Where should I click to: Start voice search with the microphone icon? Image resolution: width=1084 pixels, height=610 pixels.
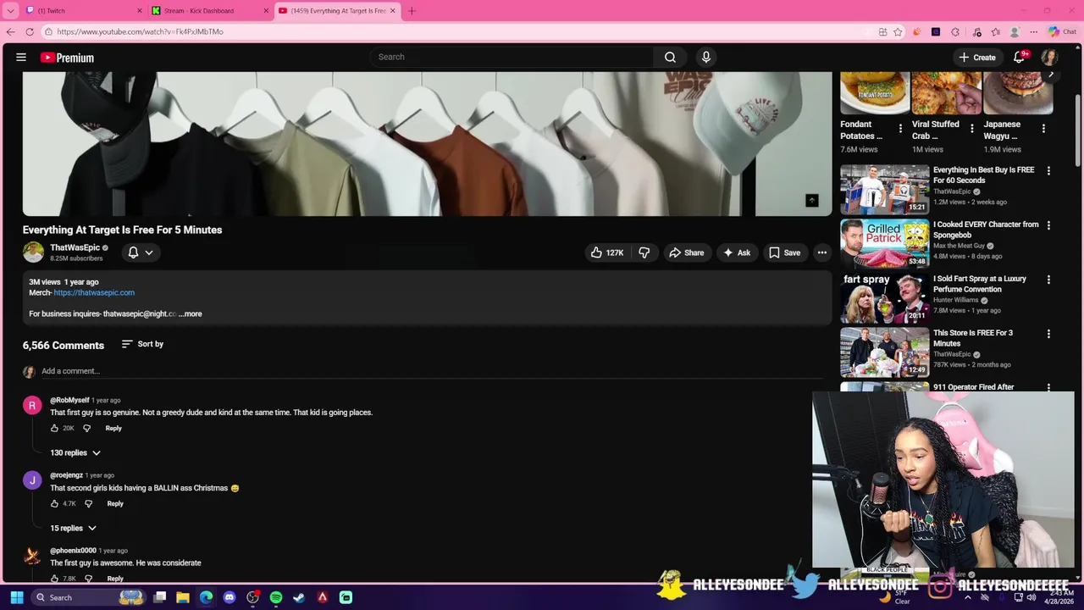[x=705, y=57]
